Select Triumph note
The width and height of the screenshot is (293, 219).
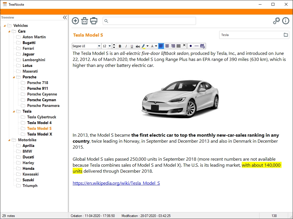[x=30, y=186]
